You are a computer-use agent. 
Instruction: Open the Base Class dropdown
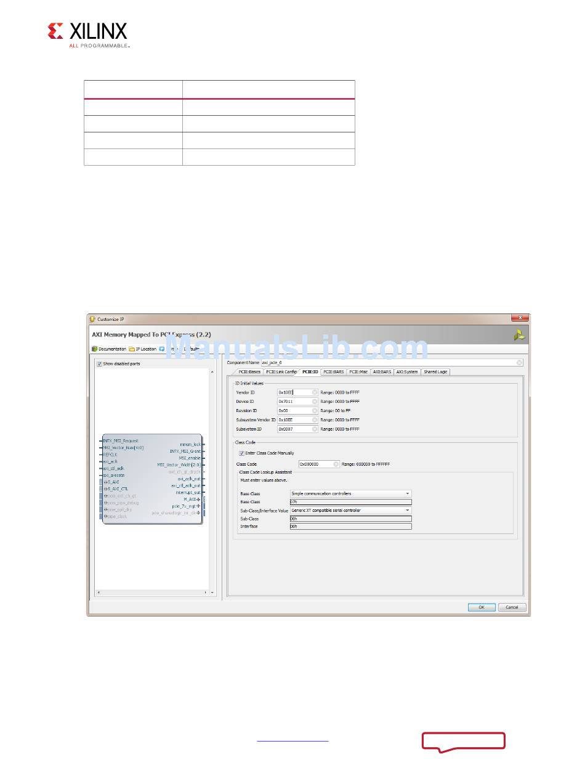[351, 494]
